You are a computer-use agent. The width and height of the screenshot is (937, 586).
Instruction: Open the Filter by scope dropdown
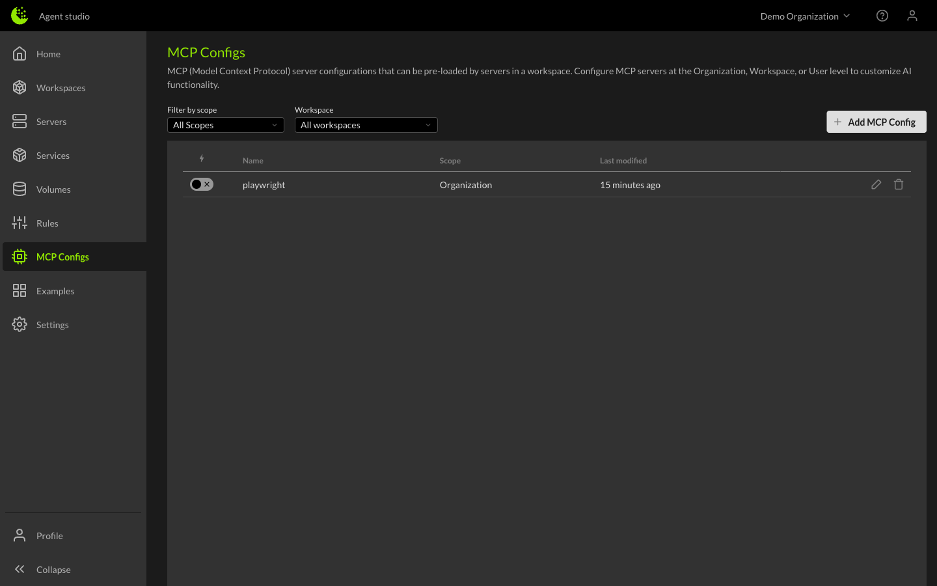click(225, 125)
